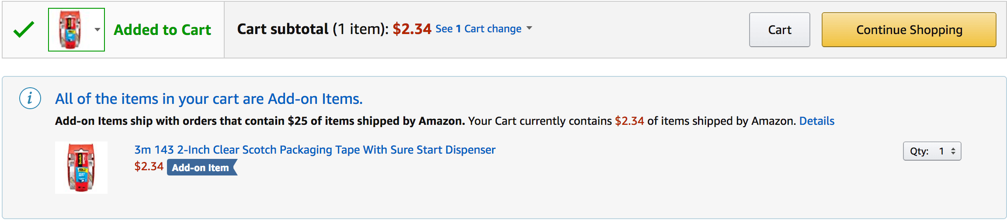Click the $2.34 cart subtotal price
This screenshot has width=1007, height=220.
(x=412, y=29)
